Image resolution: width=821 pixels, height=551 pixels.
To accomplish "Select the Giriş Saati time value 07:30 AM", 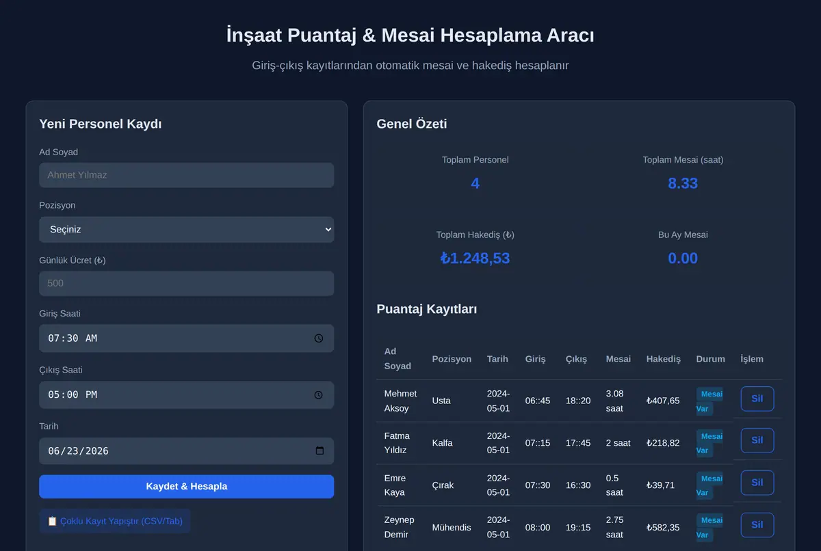I will pos(73,338).
